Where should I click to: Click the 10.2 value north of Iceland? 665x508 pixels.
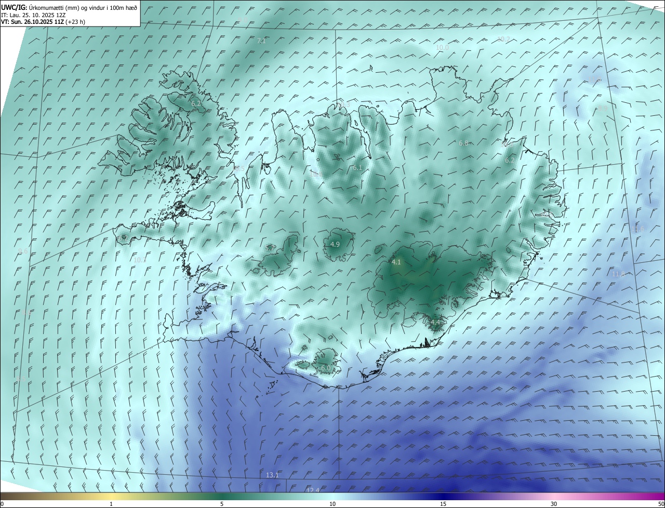(503, 39)
